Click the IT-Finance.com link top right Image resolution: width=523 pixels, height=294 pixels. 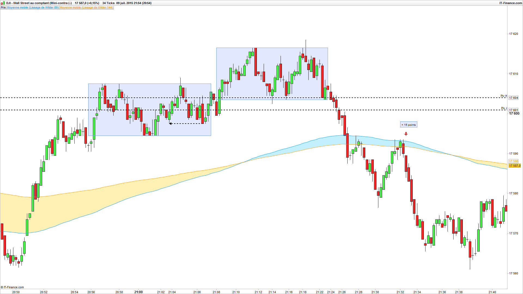coord(510,3)
